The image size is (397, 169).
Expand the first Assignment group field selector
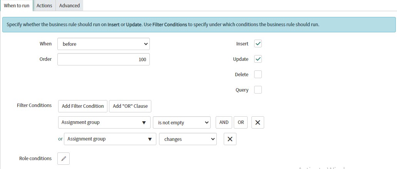pyautogui.click(x=104, y=122)
